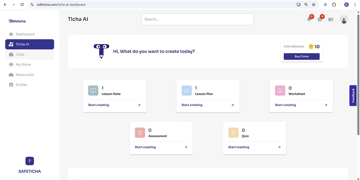Click the Quiz lightbulb icon

[233, 133]
